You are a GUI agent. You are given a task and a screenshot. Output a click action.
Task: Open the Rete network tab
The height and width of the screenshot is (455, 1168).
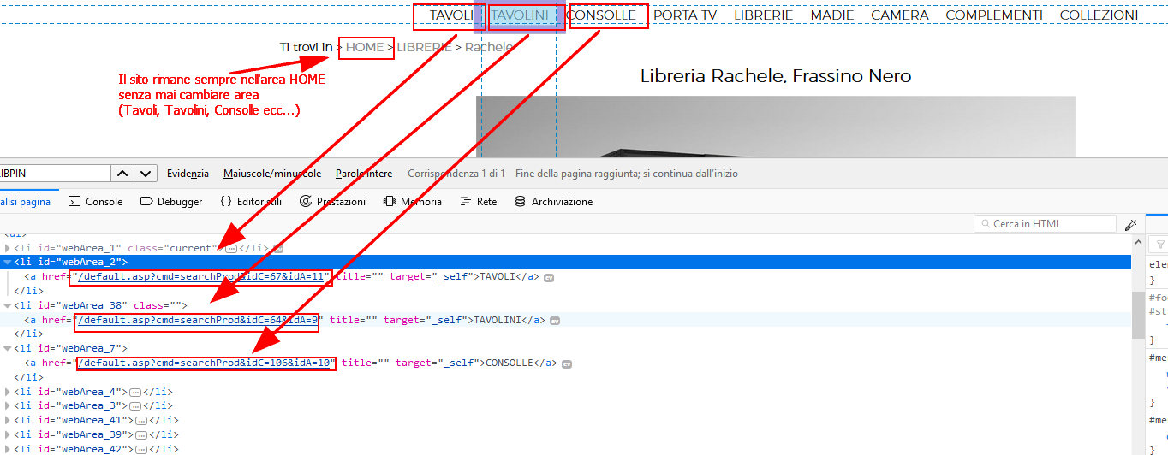479,202
